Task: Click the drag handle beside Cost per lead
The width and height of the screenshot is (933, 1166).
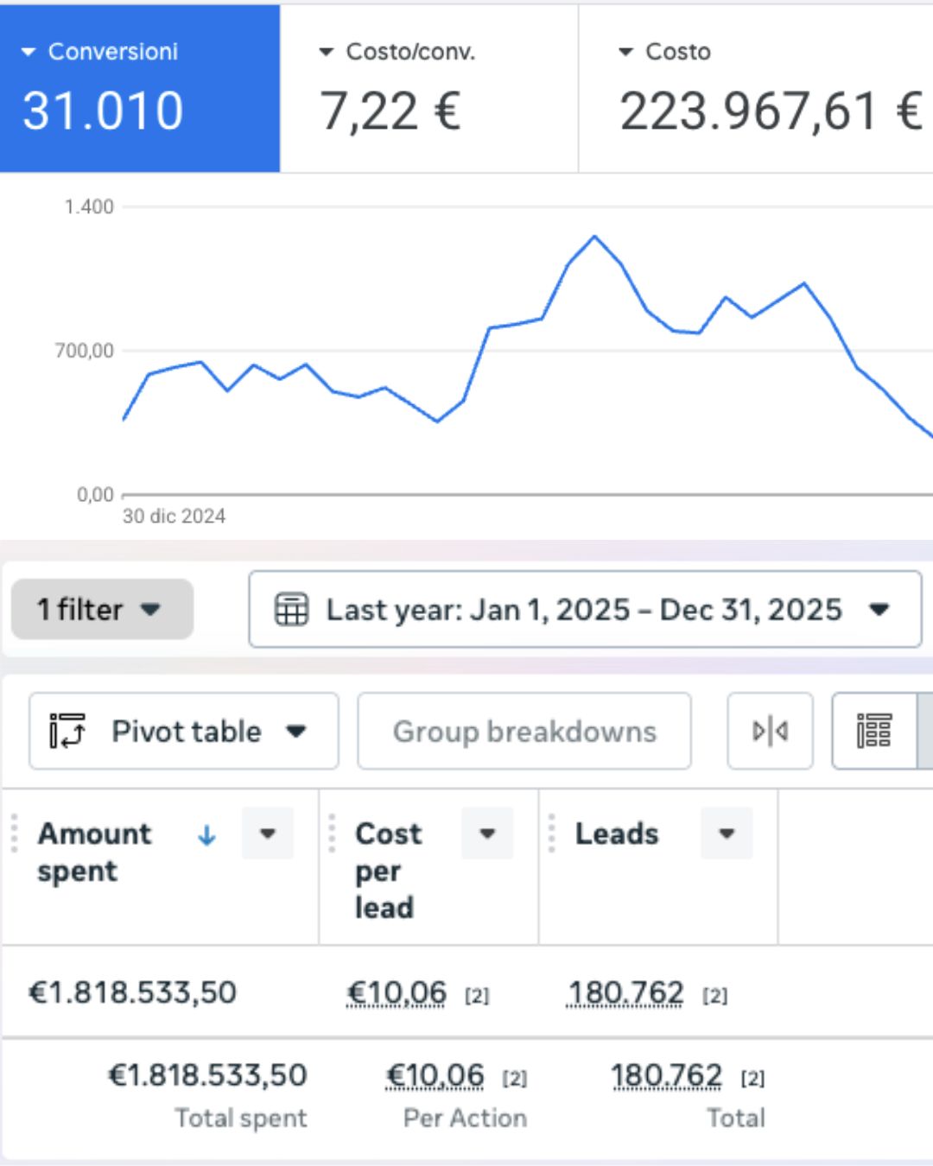Action: tap(333, 833)
